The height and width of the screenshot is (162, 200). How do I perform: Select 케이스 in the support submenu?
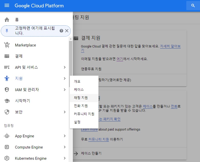pos(84,90)
